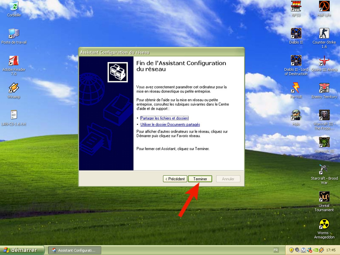The height and width of the screenshot is (255, 340).
Task: Click the system tray clock
Action: click(331, 250)
